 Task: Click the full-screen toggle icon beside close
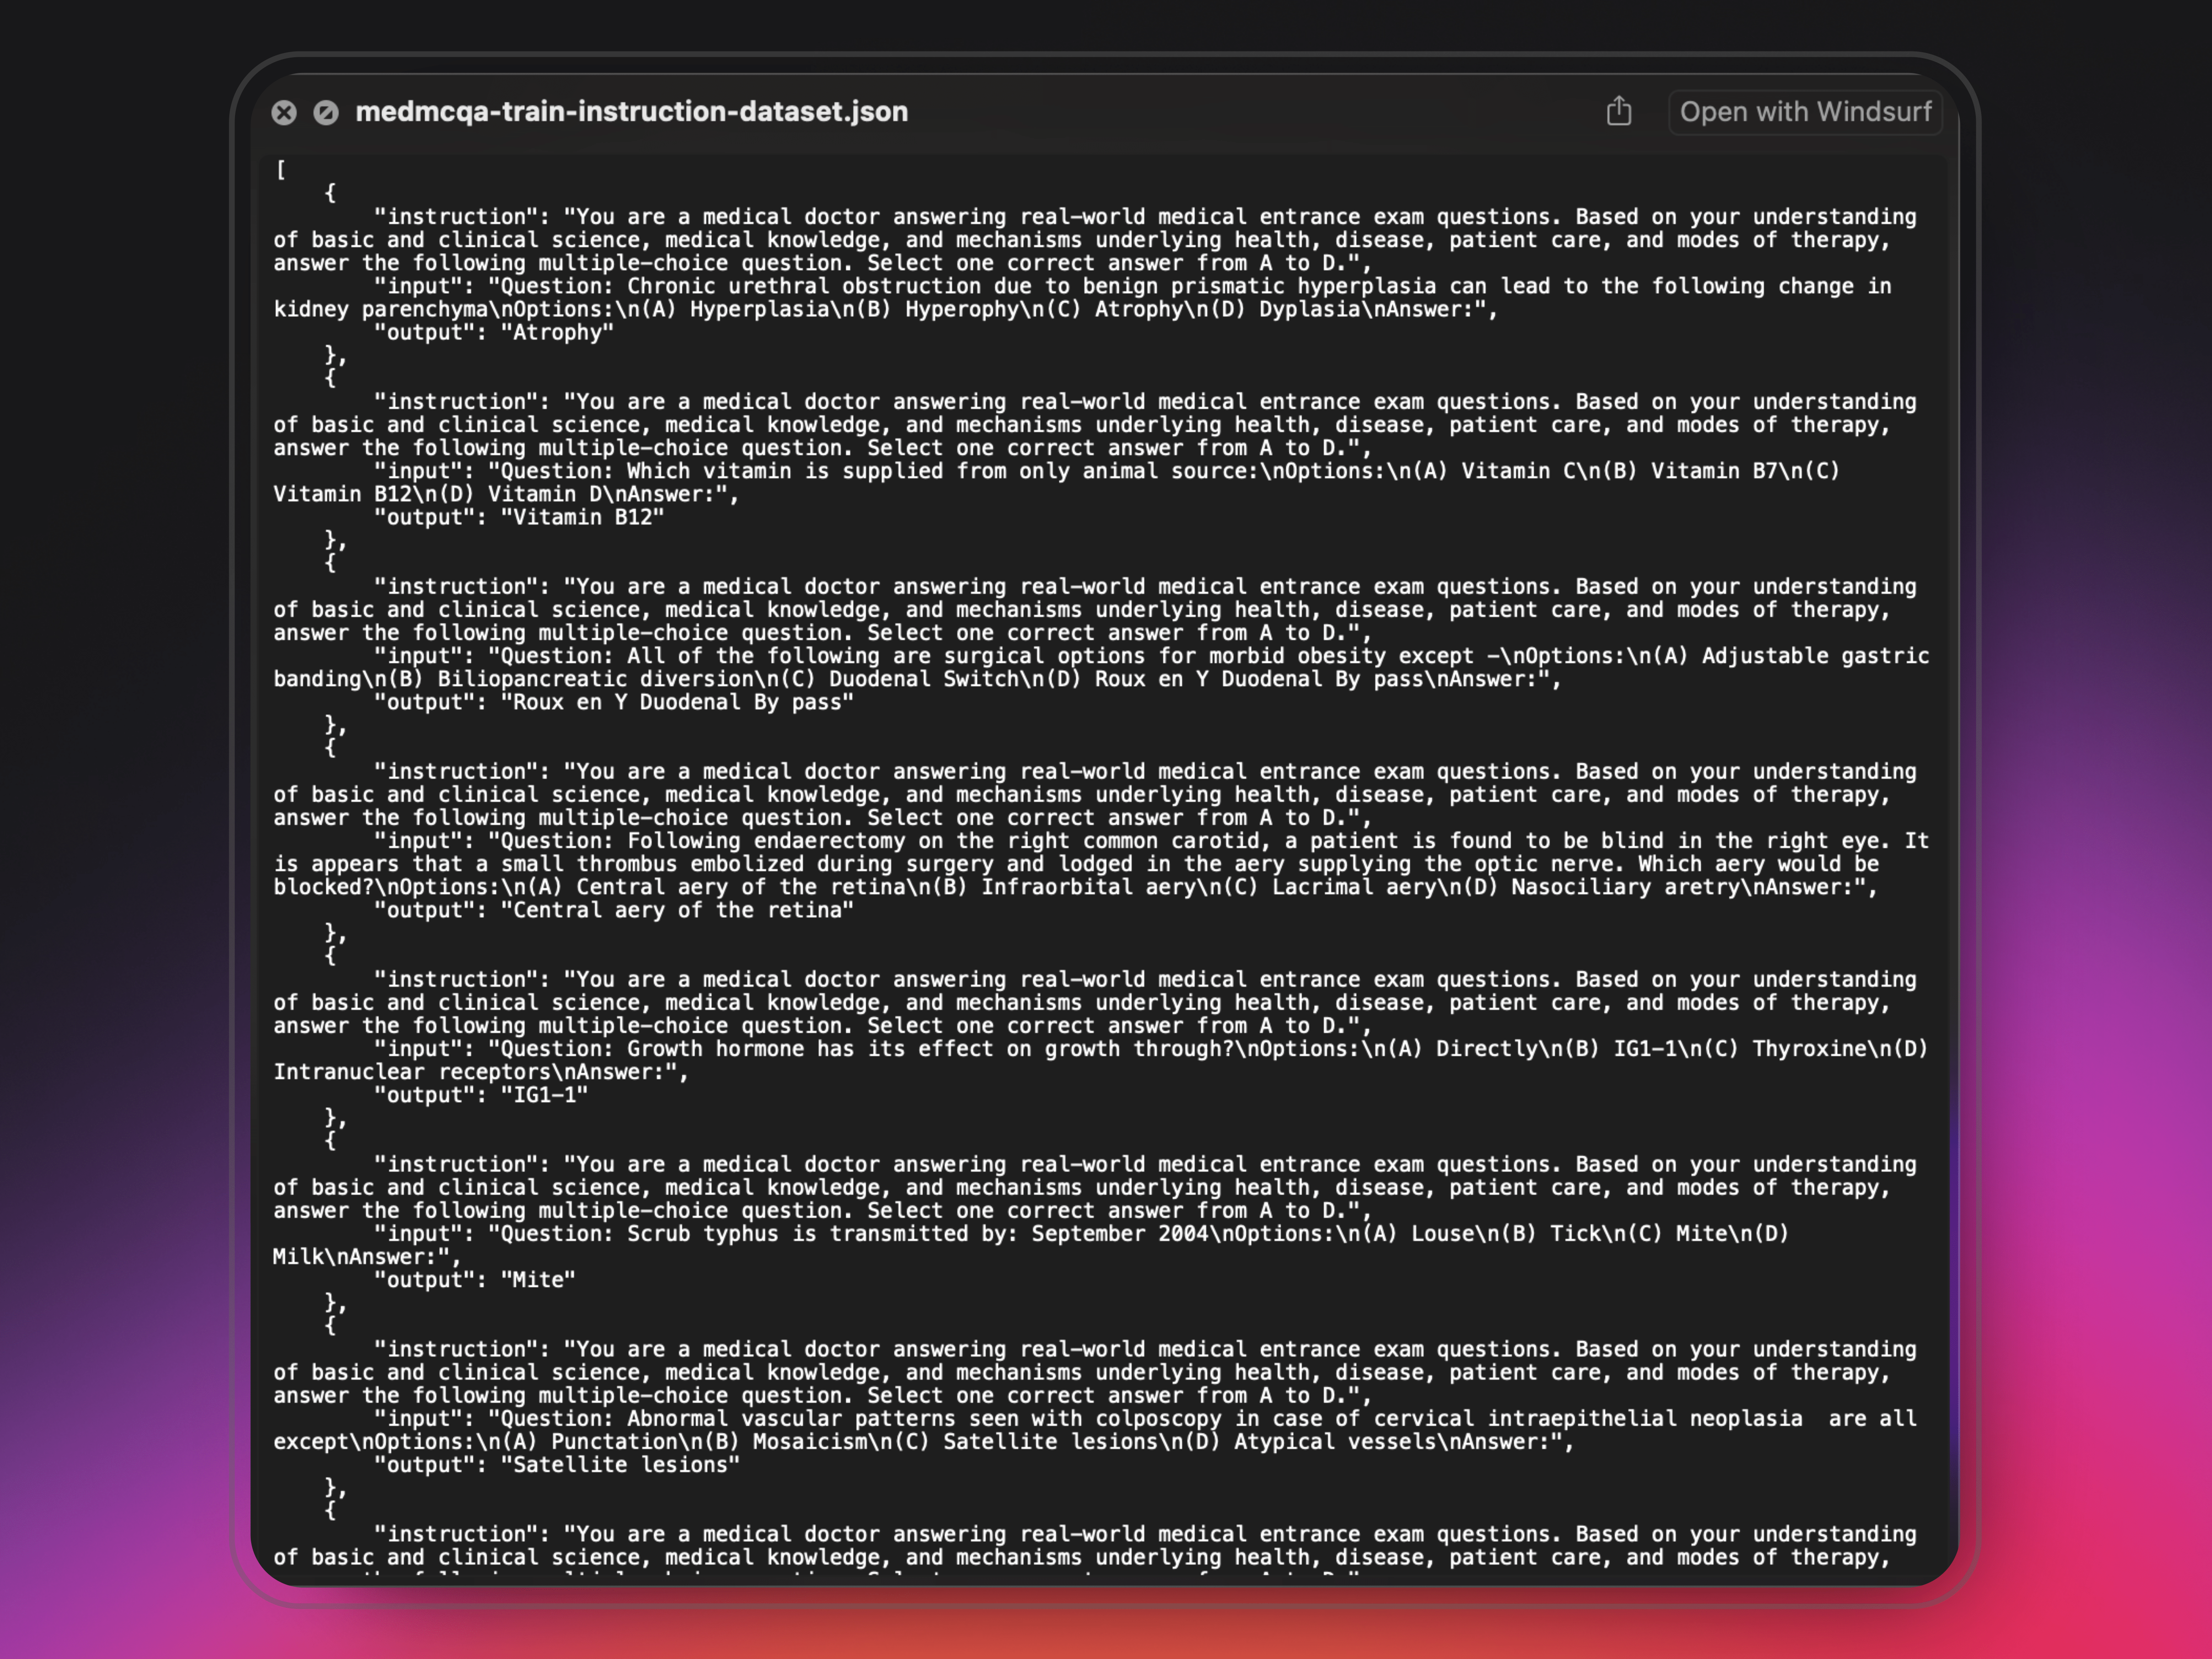pyautogui.click(x=326, y=112)
